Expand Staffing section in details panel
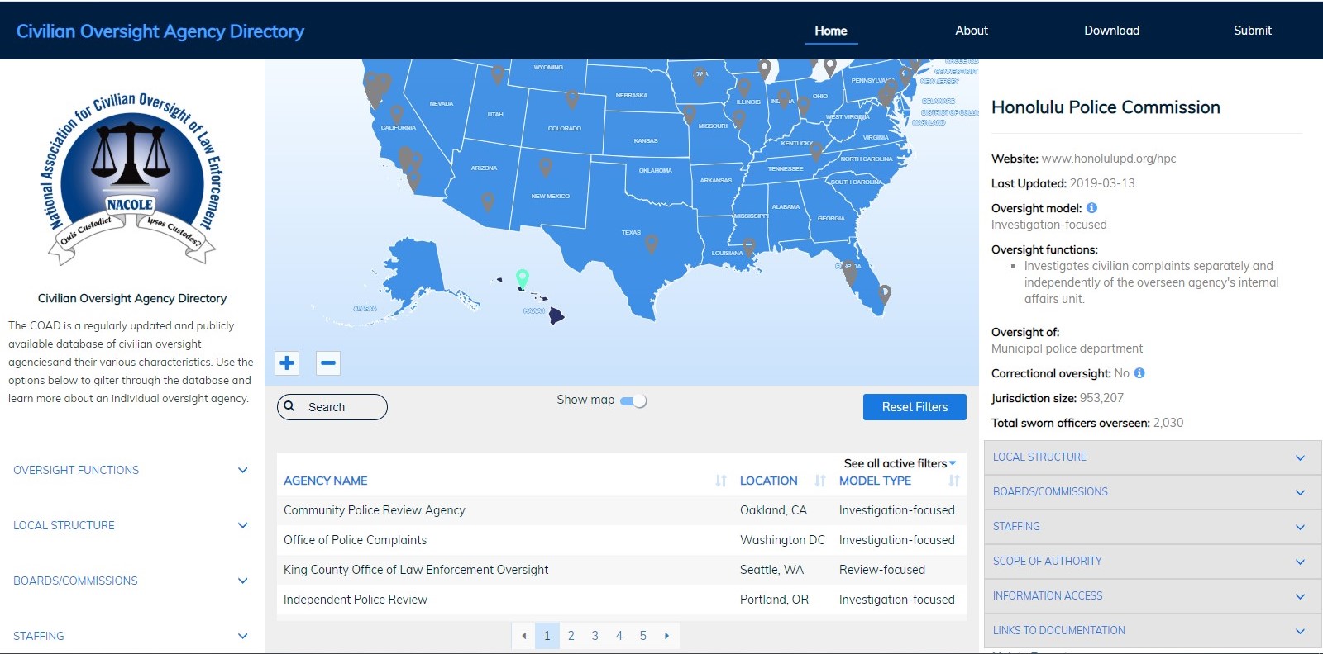This screenshot has height=654, width=1323. 1153,527
